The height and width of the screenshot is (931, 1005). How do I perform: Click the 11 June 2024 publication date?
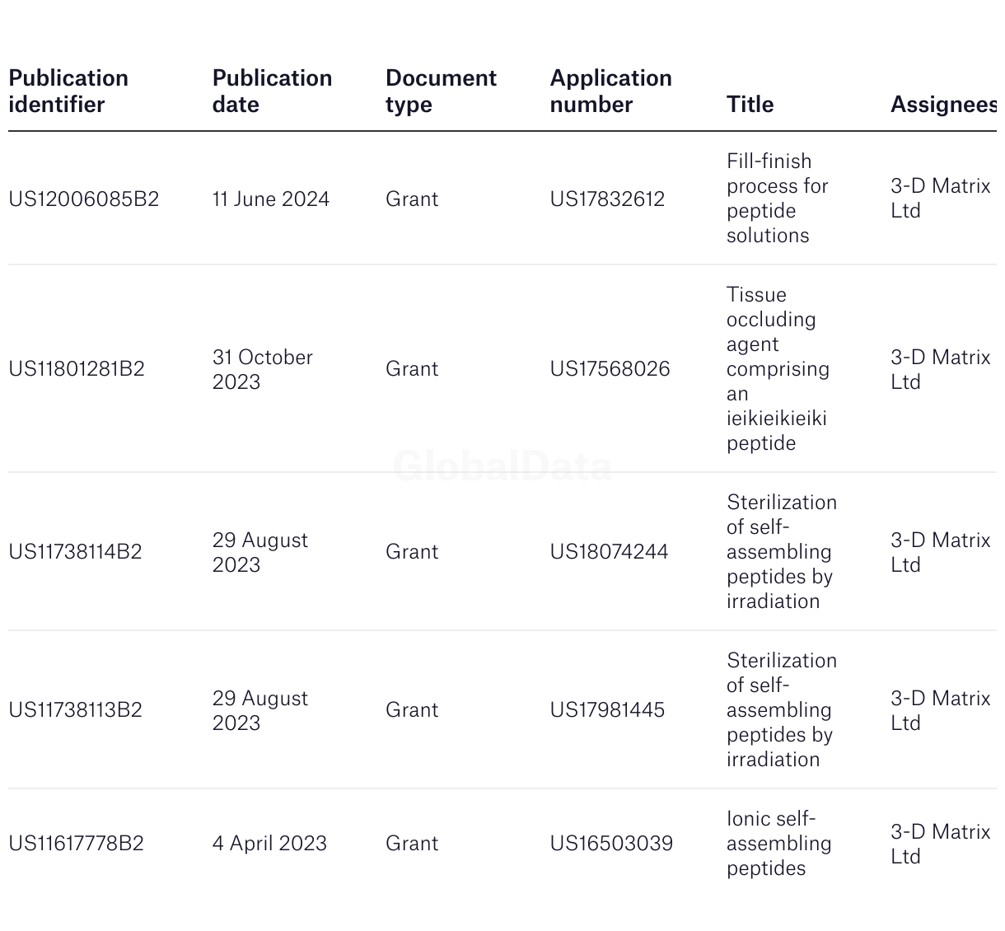coord(271,199)
